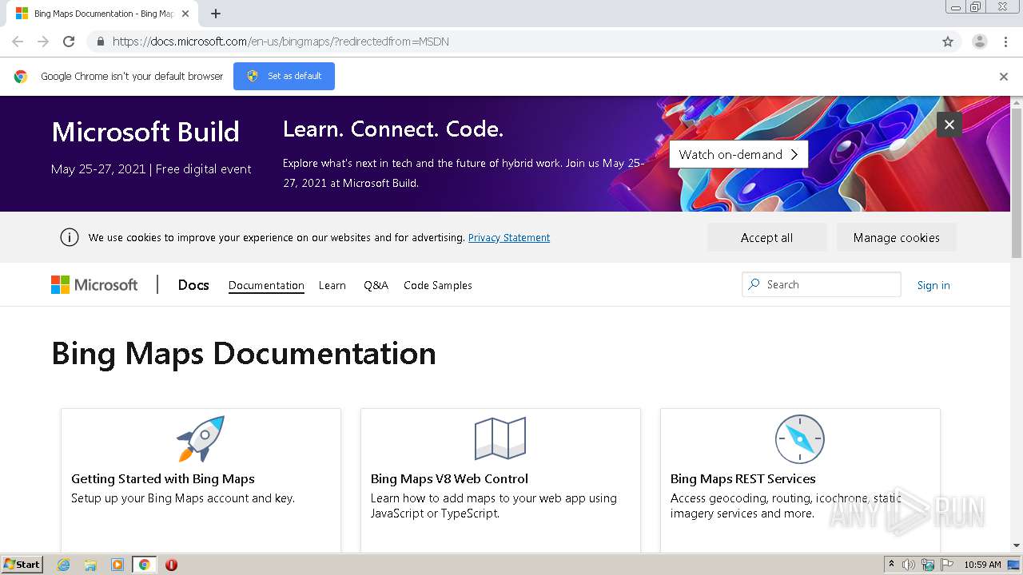Open Getting Started with Bing Maps
Viewport: 1023px width, 575px height.
click(x=163, y=478)
